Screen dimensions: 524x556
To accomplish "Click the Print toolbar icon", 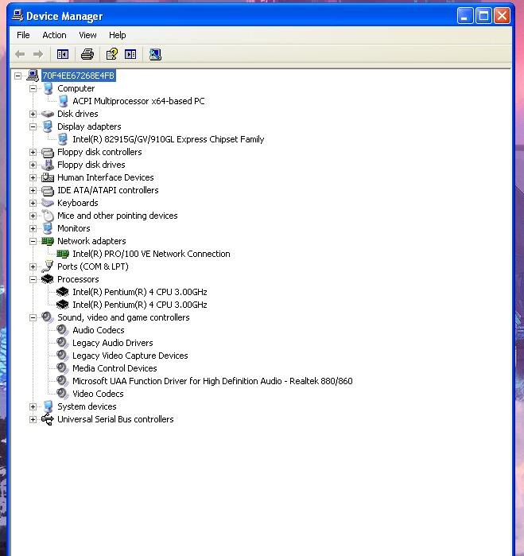I will [x=87, y=54].
